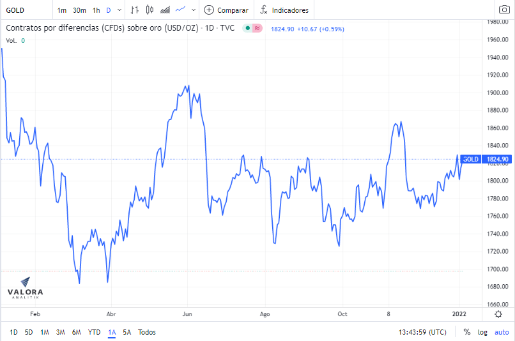Take a snapshot with the camera icon
The image size is (515, 341).
tap(504, 10)
